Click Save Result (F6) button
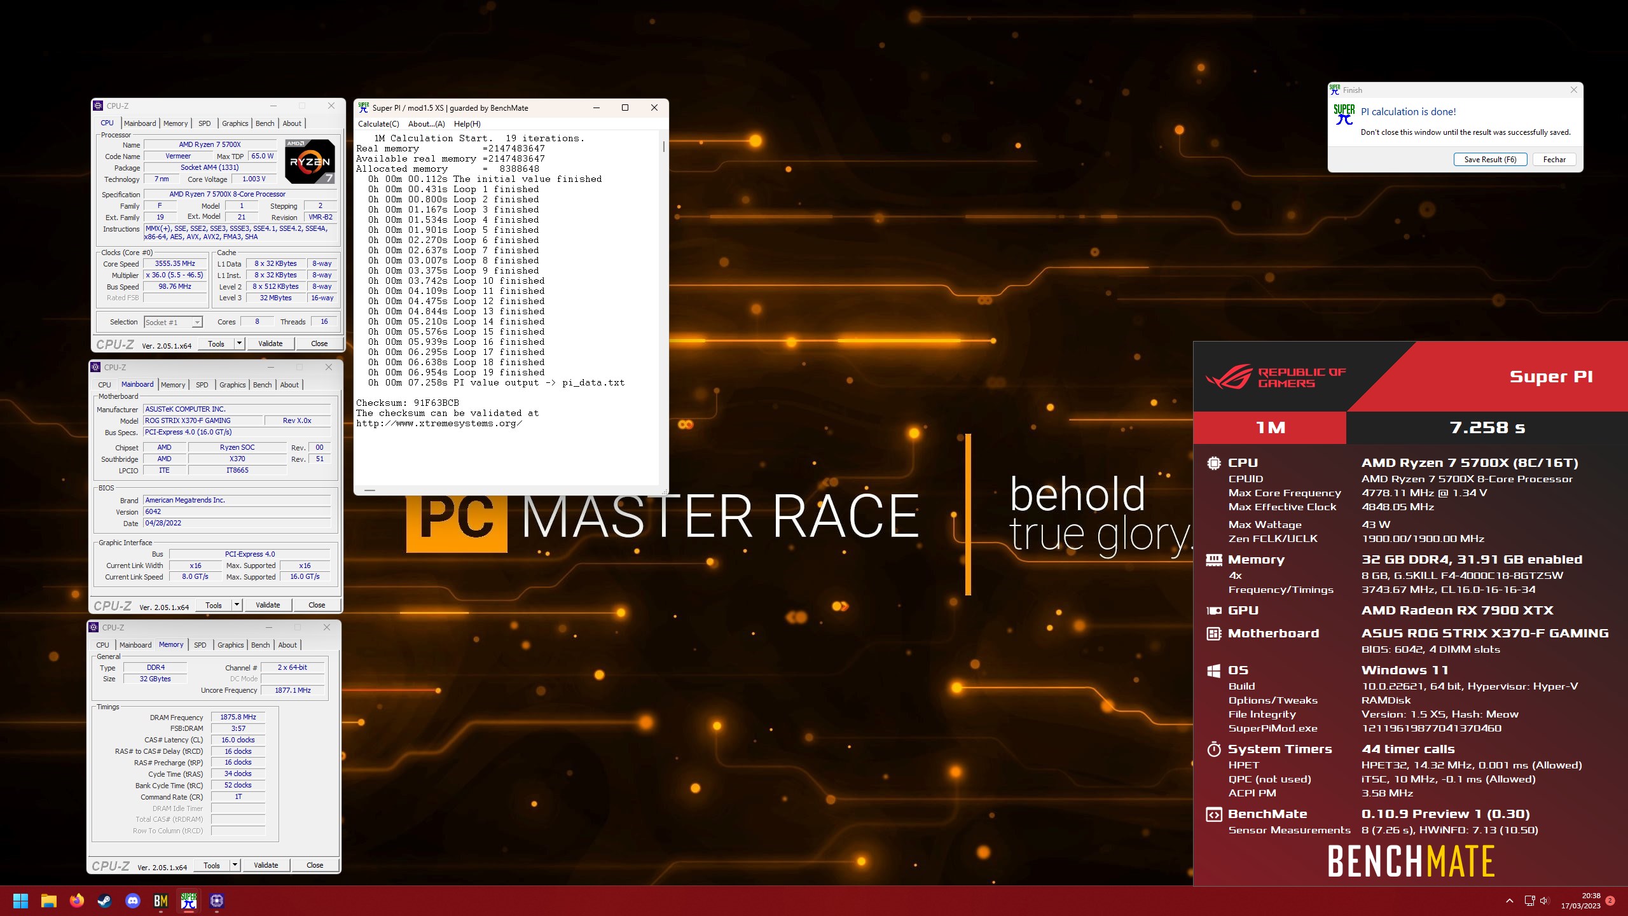This screenshot has width=1628, height=916. coord(1490,160)
